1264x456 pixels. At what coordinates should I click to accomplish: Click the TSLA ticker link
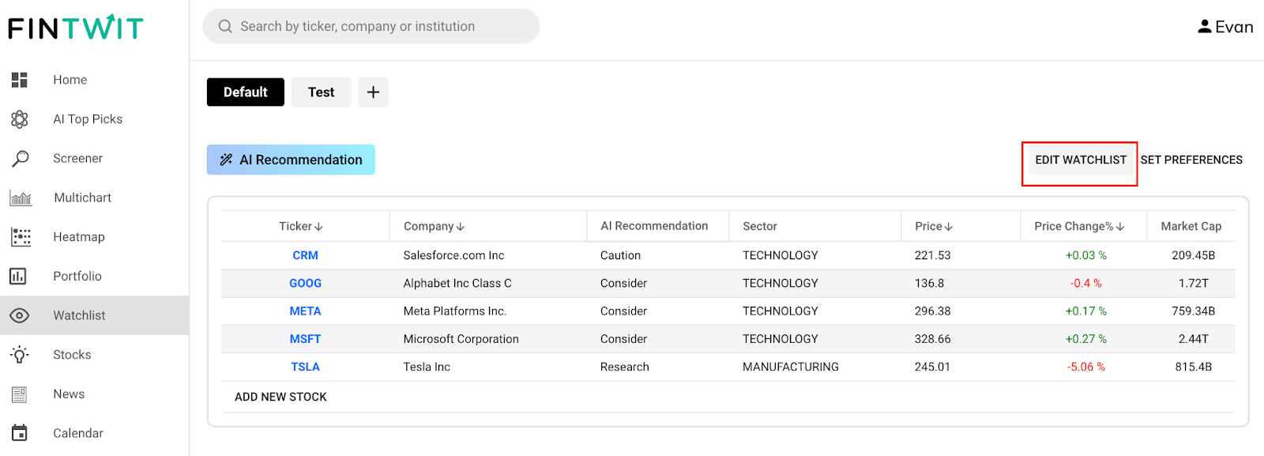click(x=305, y=367)
